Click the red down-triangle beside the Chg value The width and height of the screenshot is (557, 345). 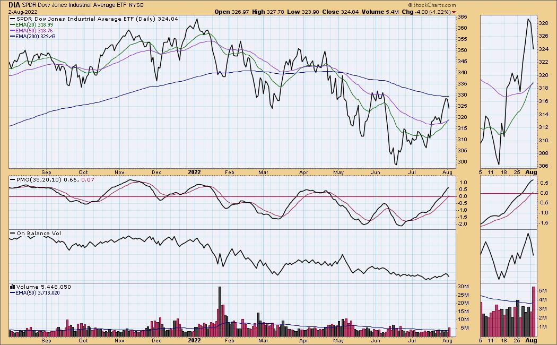pos(454,12)
